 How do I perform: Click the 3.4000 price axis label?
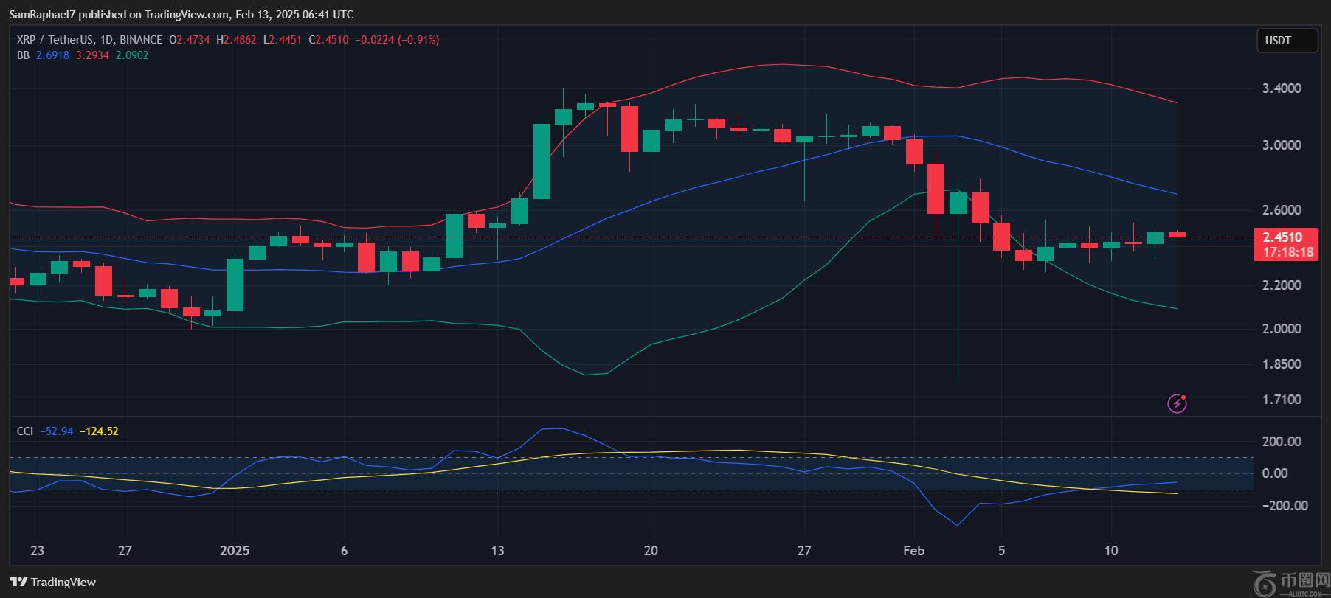tap(1282, 88)
